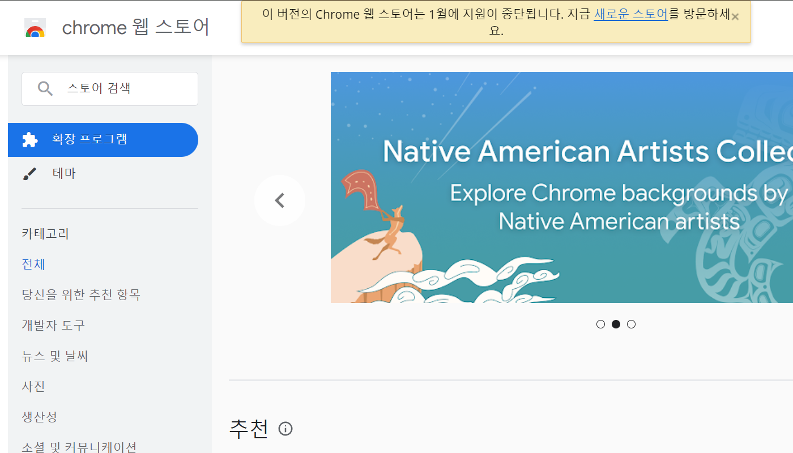Open the 사진 category
The image size is (793, 453).
[33, 386]
